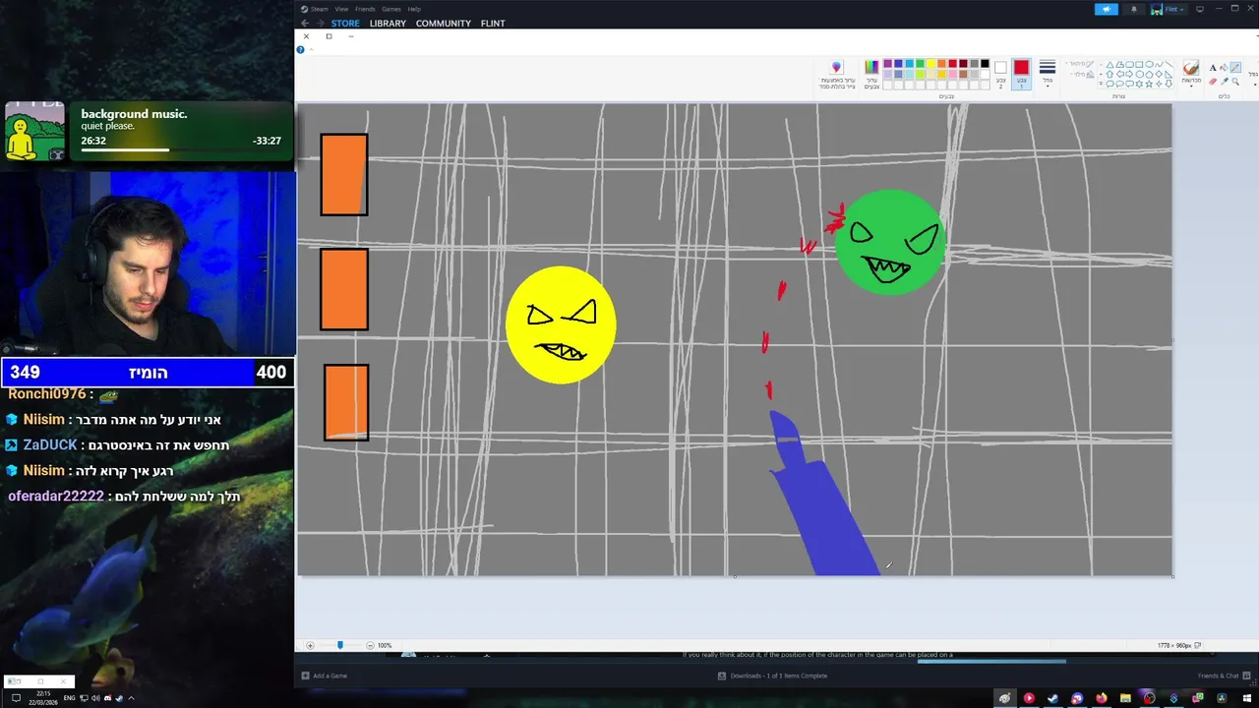Select the Fill bucket tool in Paint
Image resolution: width=1259 pixels, height=708 pixels.
point(1225,67)
